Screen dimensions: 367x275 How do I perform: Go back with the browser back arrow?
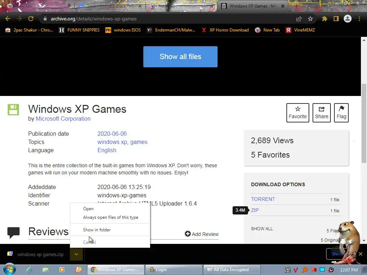coord(8,19)
